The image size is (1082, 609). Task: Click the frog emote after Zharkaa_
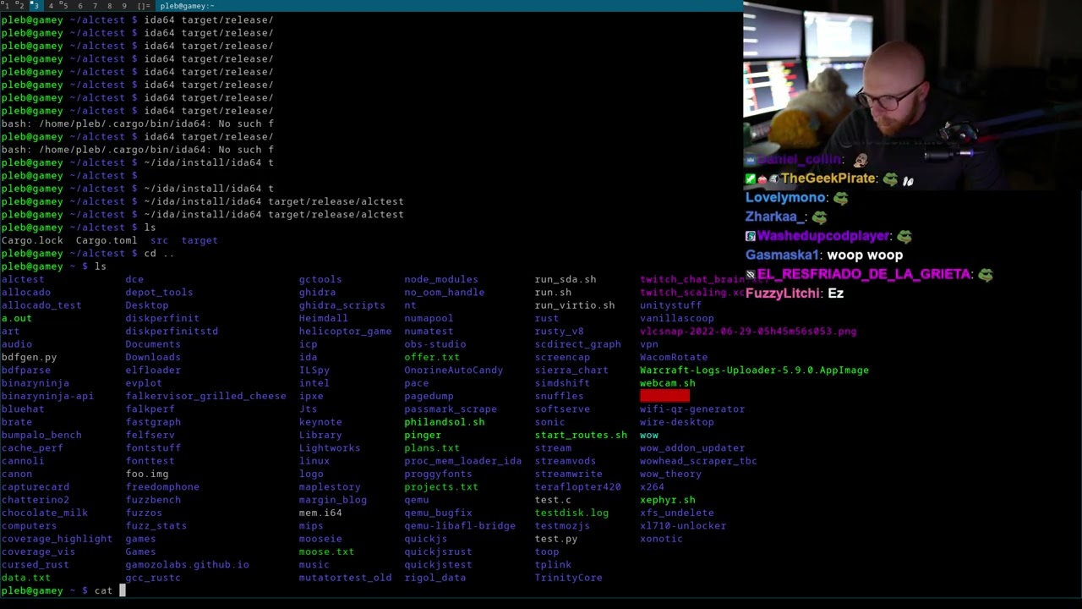pyautogui.click(x=819, y=217)
